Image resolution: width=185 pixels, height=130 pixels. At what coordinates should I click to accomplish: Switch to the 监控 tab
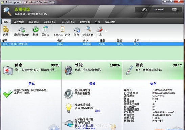click(6, 22)
